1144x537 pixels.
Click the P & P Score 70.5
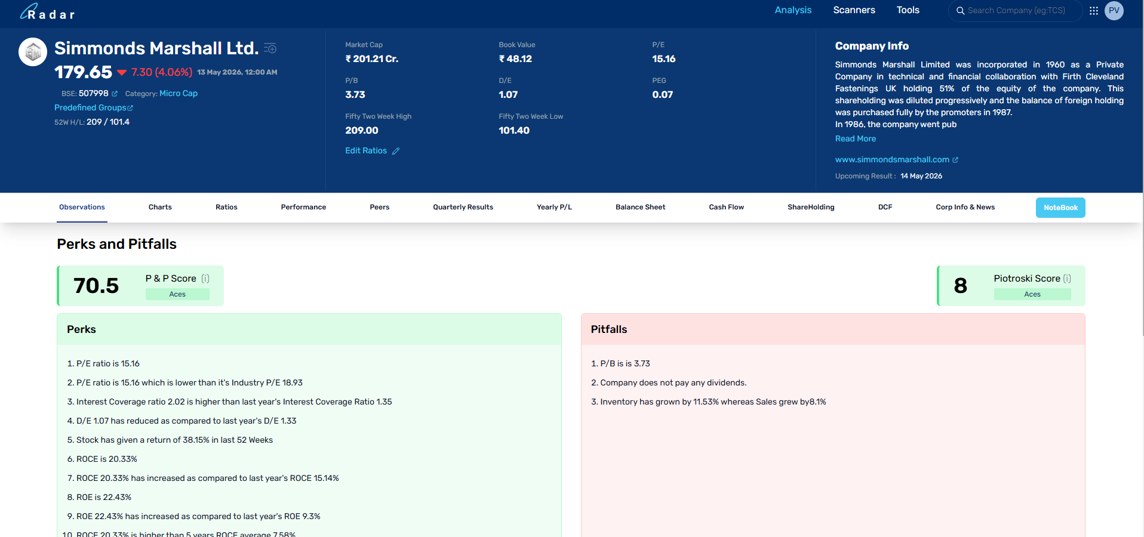point(96,286)
